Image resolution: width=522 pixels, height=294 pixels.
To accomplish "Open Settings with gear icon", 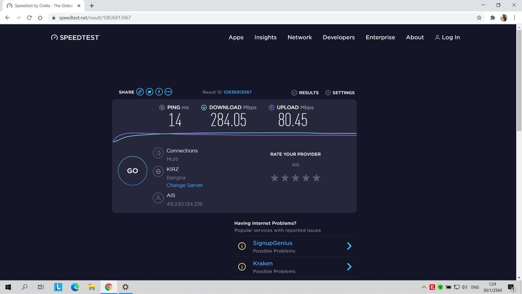I will pyautogui.click(x=340, y=93).
